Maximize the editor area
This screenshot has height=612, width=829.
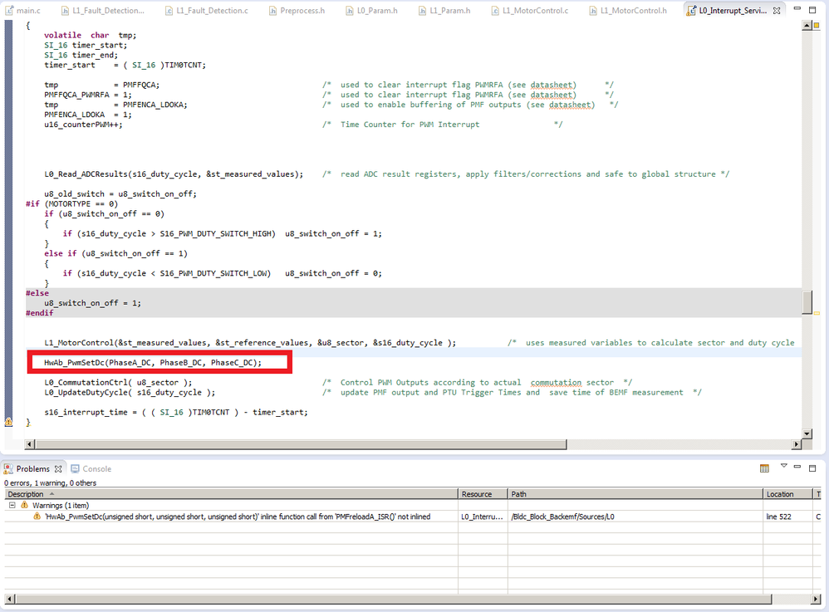812,9
